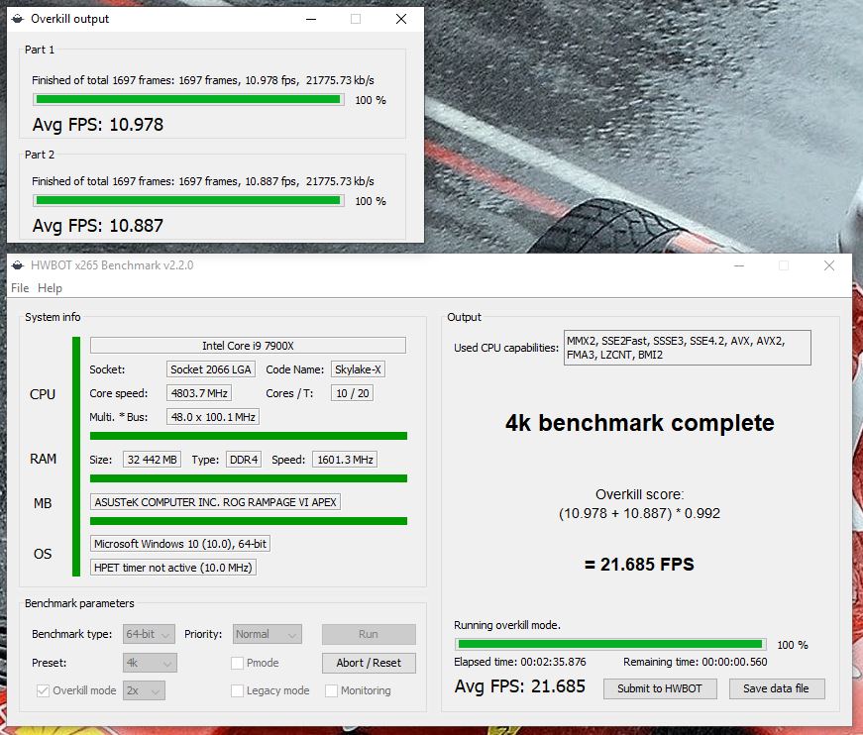Open the Overkill mode 2x dropdown
This screenshot has width=863, height=735.
coord(144,690)
